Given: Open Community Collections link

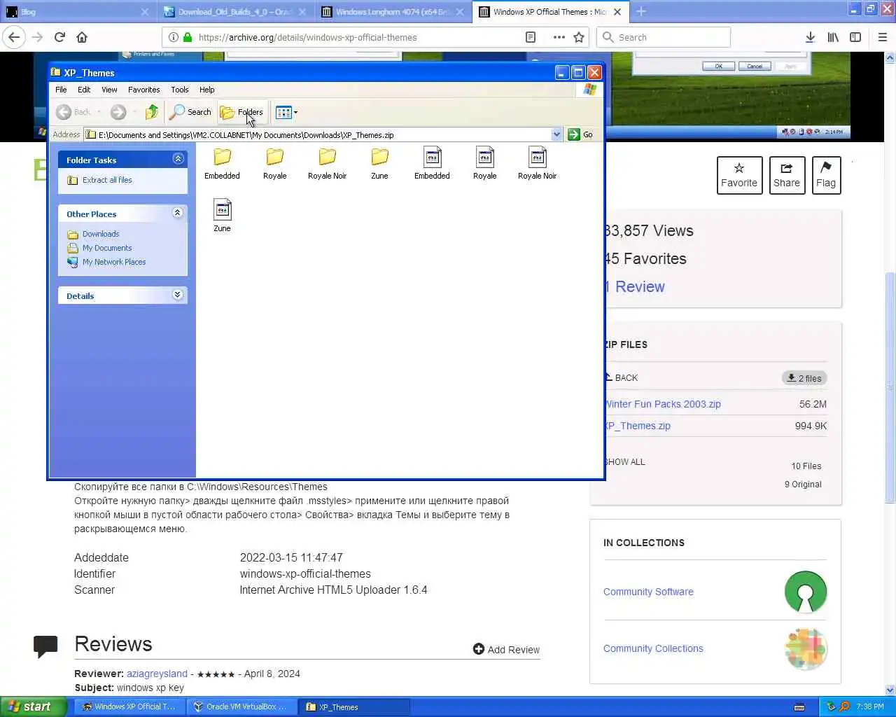Looking at the screenshot, I should pos(653,648).
